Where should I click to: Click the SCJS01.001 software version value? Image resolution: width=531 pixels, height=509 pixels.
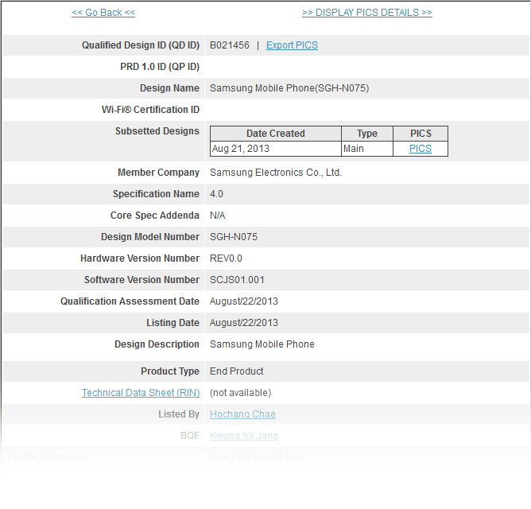point(237,280)
